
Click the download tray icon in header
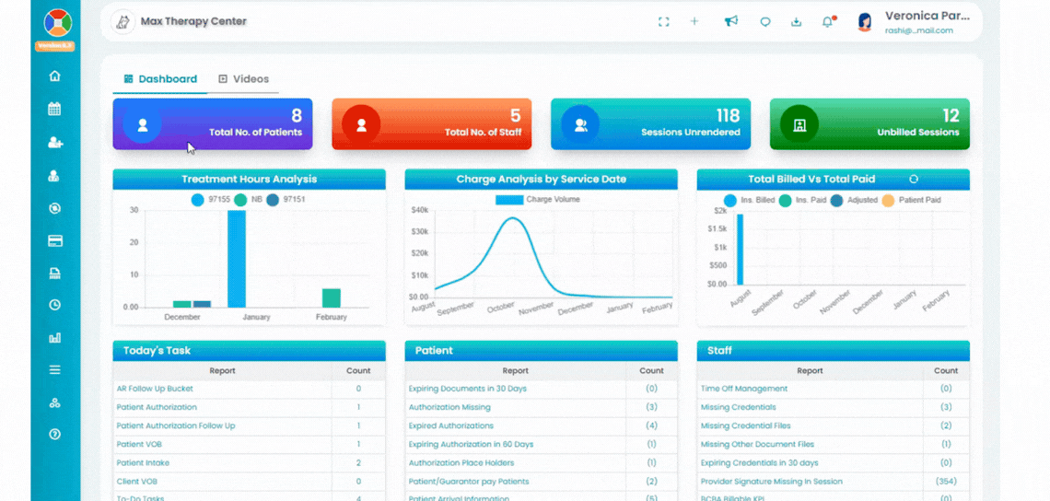(796, 21)
